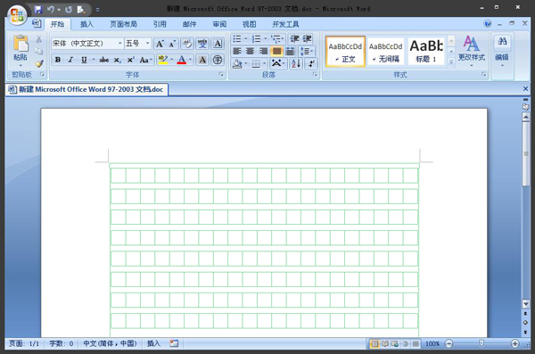Screen dimensions: 535x354
Task: Apply multilevel list
Action: point(277,38)
